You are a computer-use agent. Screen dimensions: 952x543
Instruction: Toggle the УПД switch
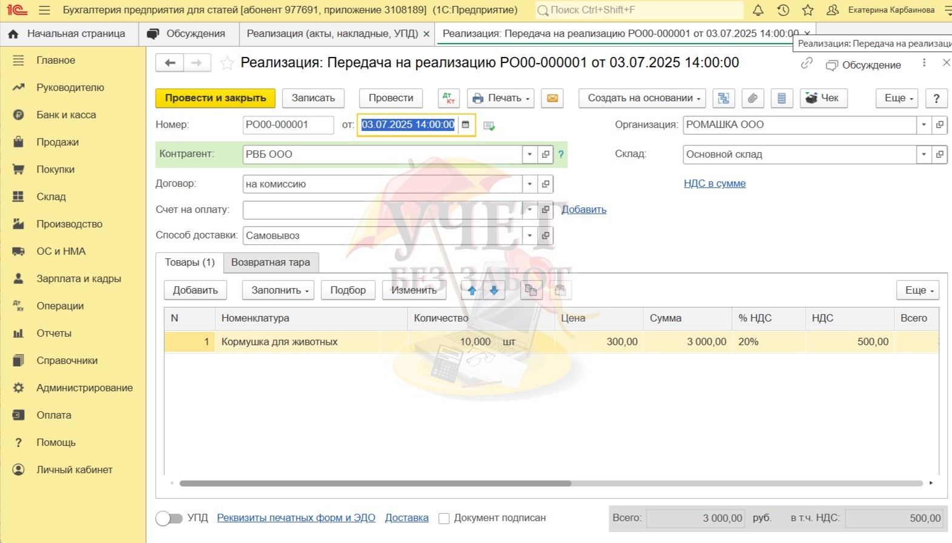(x=169, y=518)
